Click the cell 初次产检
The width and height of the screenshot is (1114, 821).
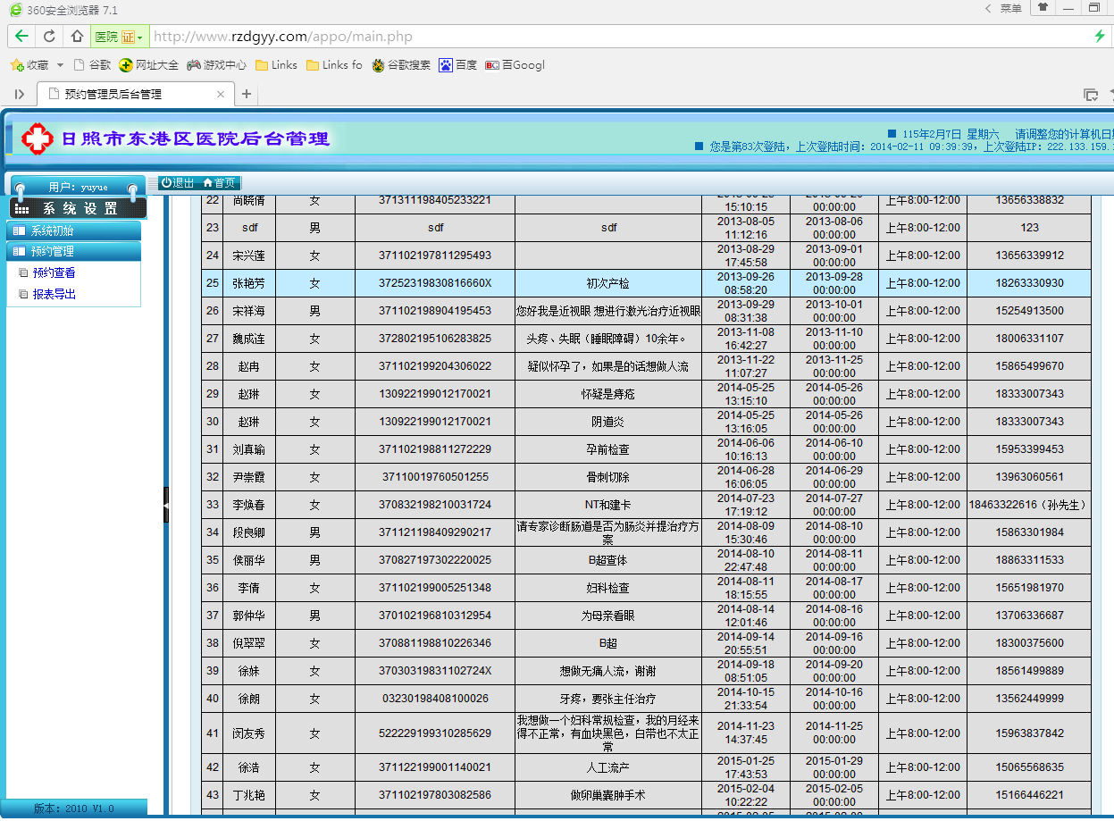(608, 283)
